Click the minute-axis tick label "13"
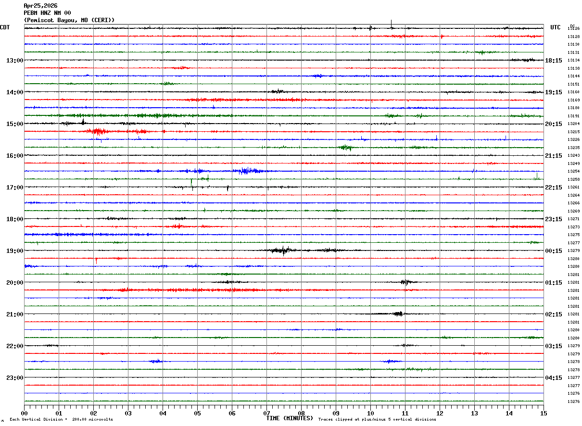Screen dimensions: 582x426 click(x=474, y=413)
